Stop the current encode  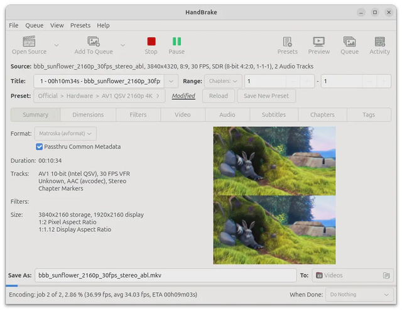[x=151, y=41]
